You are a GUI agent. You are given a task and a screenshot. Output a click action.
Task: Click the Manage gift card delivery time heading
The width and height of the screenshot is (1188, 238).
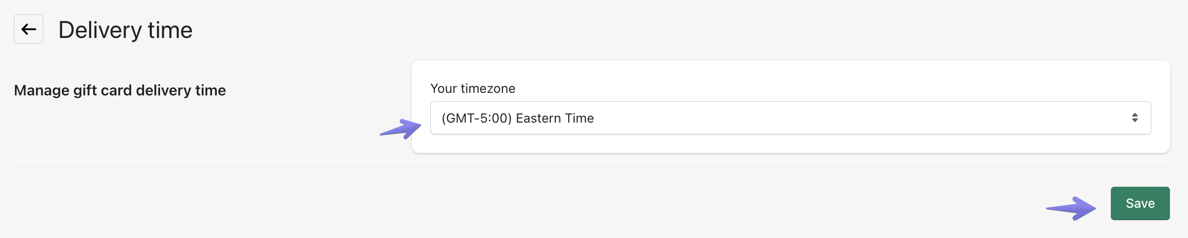point(120,90)
